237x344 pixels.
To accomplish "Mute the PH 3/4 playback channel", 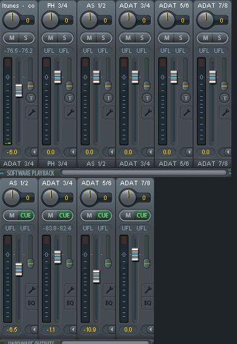I will point(50,38).
